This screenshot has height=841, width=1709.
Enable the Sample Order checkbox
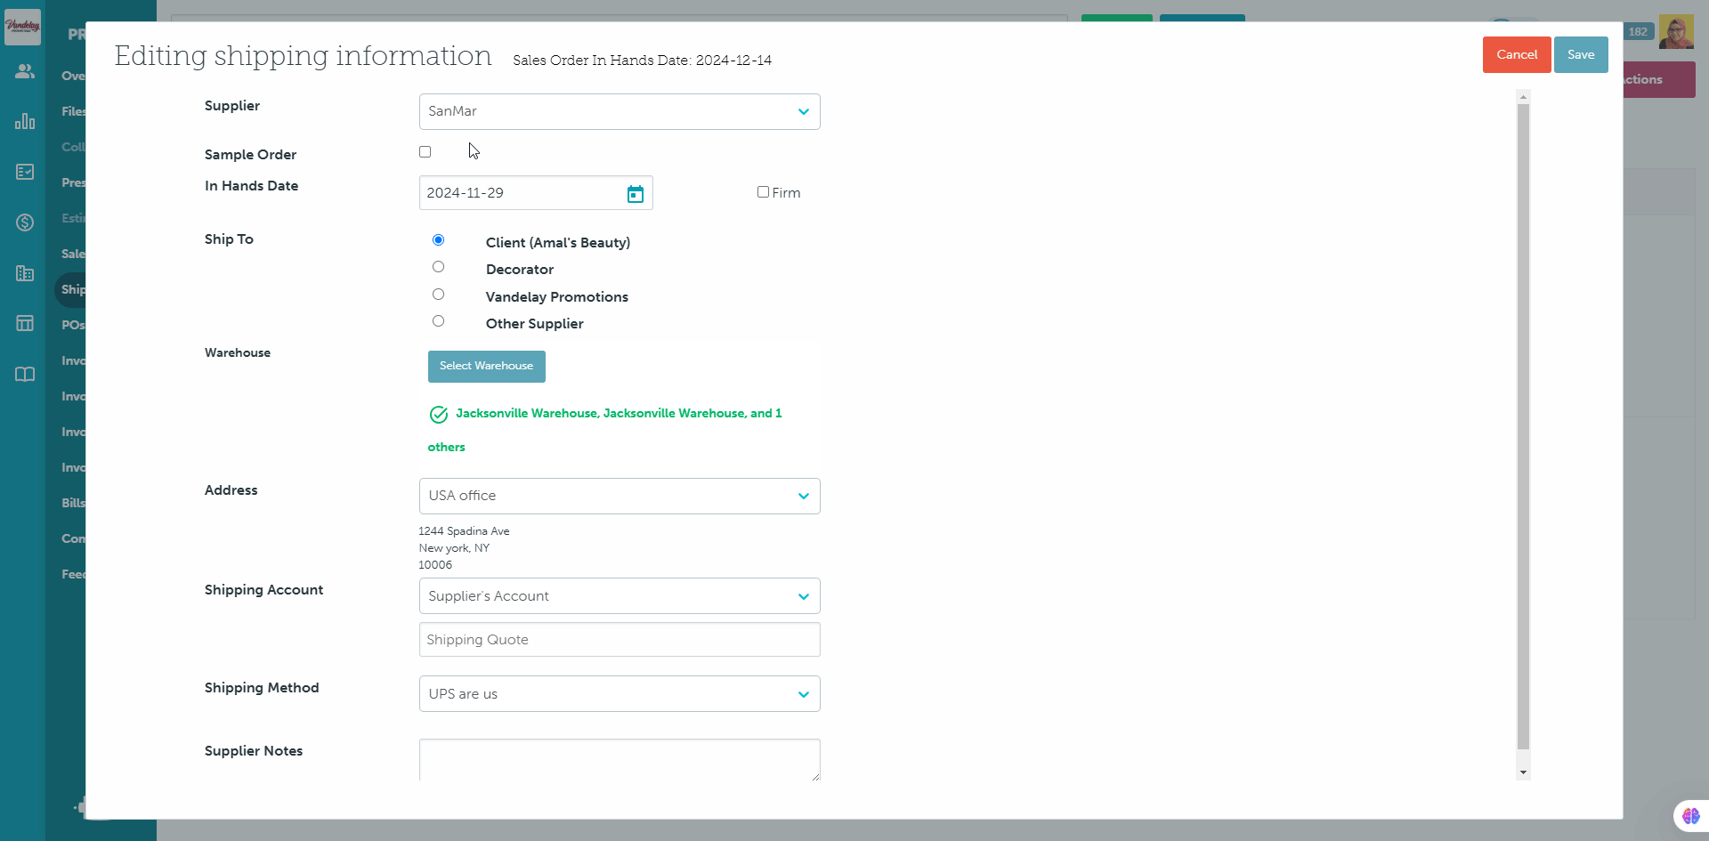[x=425, y=152]
